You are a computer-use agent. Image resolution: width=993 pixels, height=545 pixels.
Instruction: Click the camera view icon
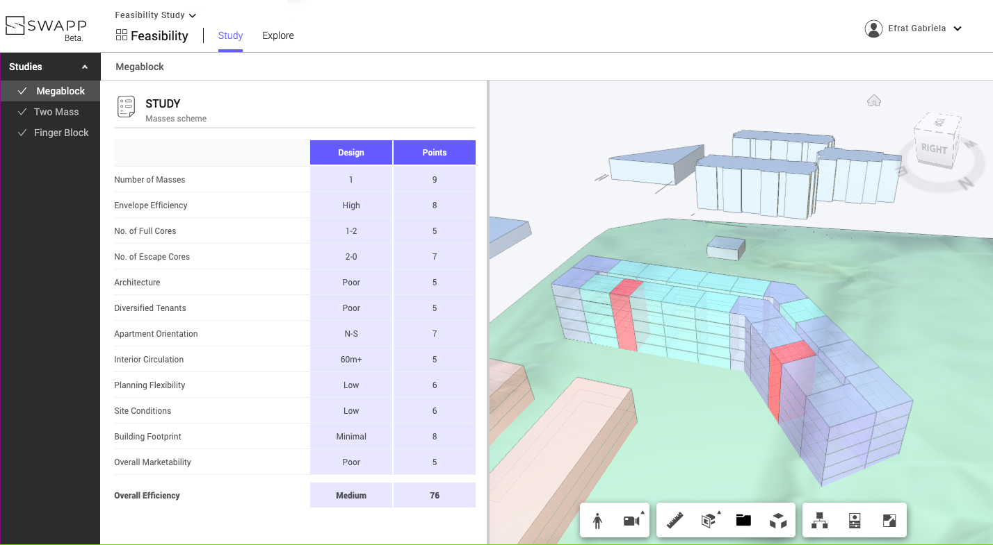[631, 521]
